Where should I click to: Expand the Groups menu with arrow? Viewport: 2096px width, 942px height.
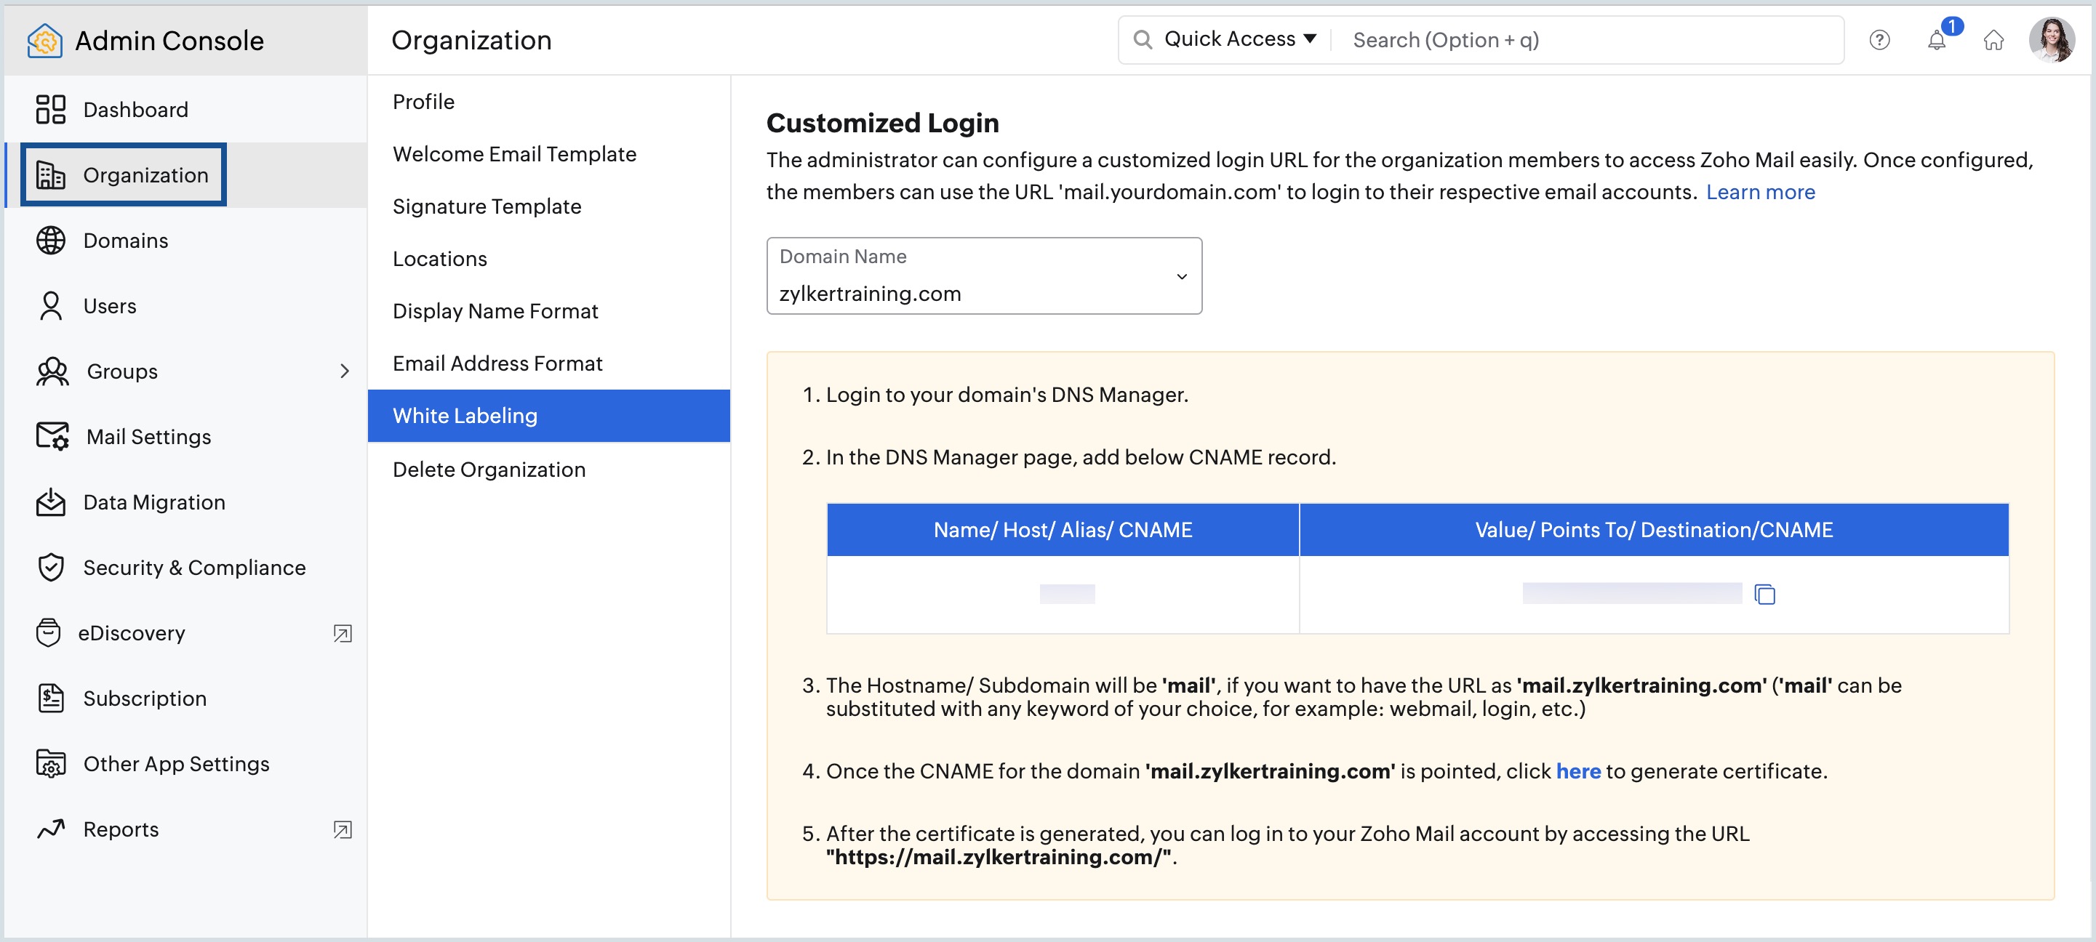coord(346,371)
